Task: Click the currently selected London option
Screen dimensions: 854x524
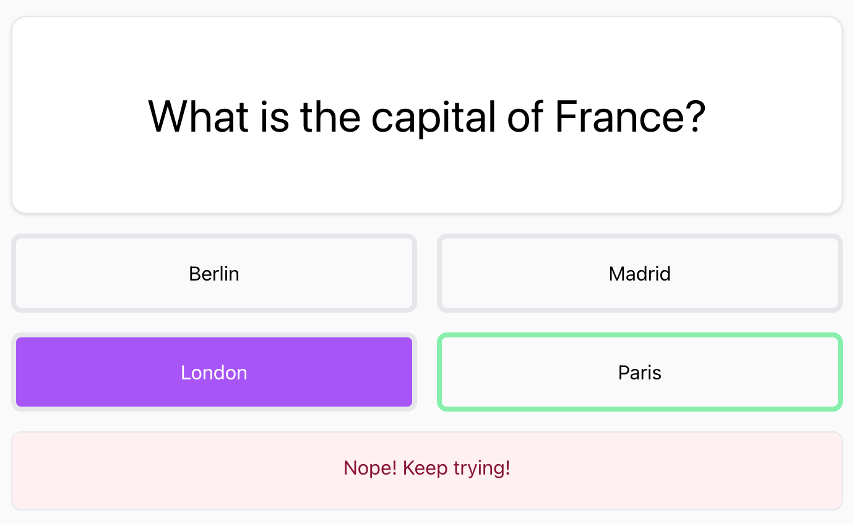Action: (214, 372)
